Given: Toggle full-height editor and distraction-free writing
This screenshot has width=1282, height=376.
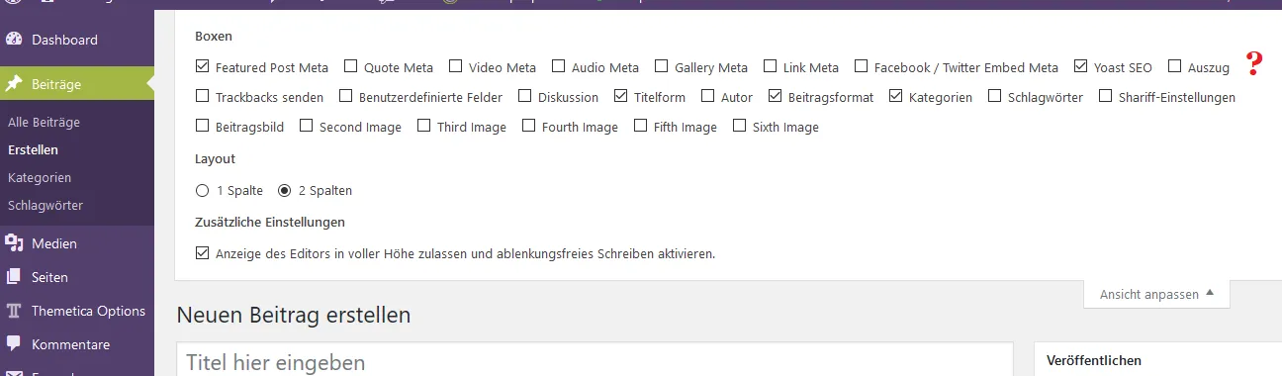Looking at the screenshot, I should pos(203,253).
